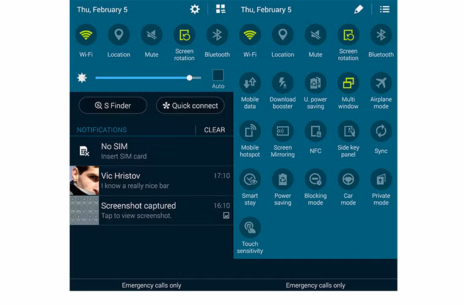The height and width of the screenshot is (305, 464).
Task: Enable Mobile hotspot
Action: (x=250, y=131)
